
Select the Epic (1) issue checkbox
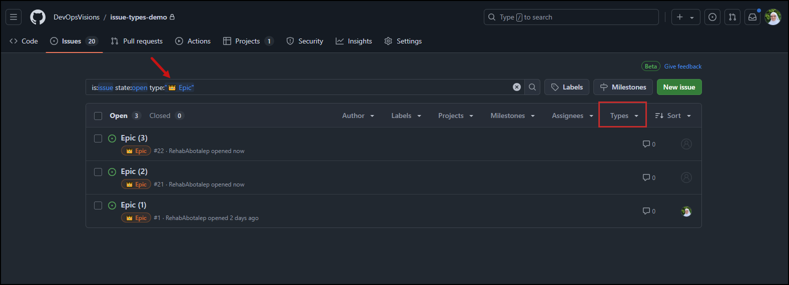click(x=98, y=205)
